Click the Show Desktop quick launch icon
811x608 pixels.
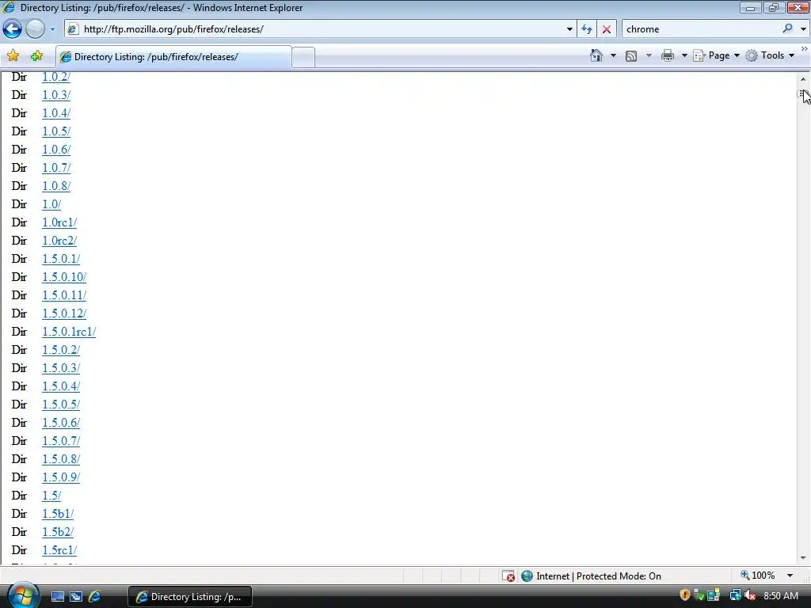pos(57,597)
